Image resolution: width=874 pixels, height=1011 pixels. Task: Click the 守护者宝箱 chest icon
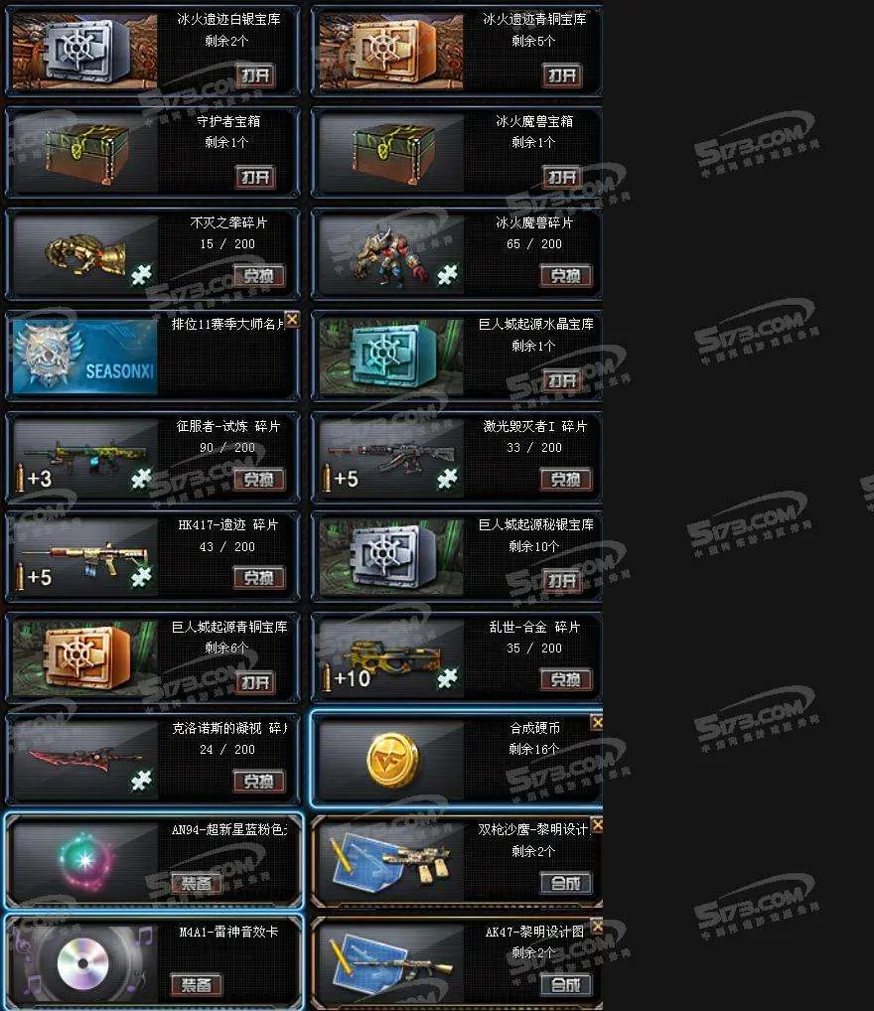85,153
